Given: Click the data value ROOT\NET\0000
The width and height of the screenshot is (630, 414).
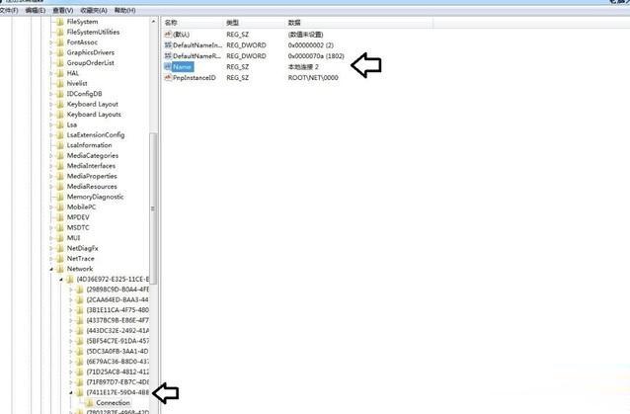Looking at the screenshot, I should [313, 78].
